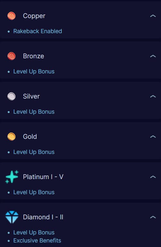Collapse the Gold tier chevron

[153, 137]
